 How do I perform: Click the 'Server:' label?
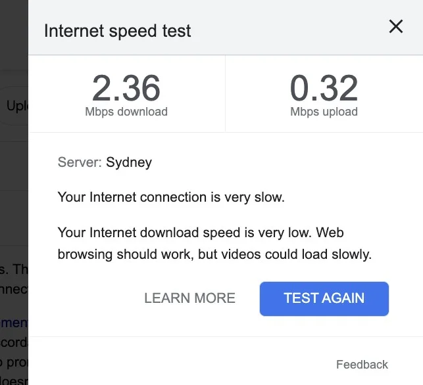tap(80, 162)
